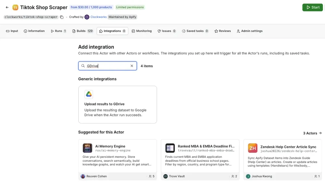Open the Monitoring tab
Screen dimensions: 325x187
(x=142, y=31)
